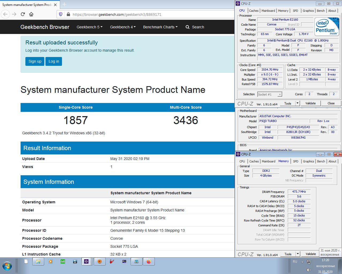
Task: Click the network tray icon
Action: pyautogui.click(x=309, y=262)
